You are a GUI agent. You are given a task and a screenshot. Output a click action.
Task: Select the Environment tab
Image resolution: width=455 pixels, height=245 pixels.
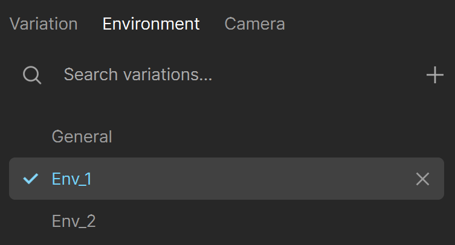[151, 24]
